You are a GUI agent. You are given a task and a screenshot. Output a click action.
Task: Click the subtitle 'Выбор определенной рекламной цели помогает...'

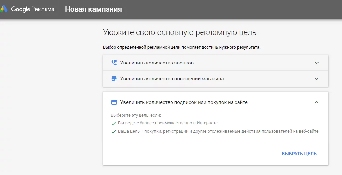tap(181, 47)
